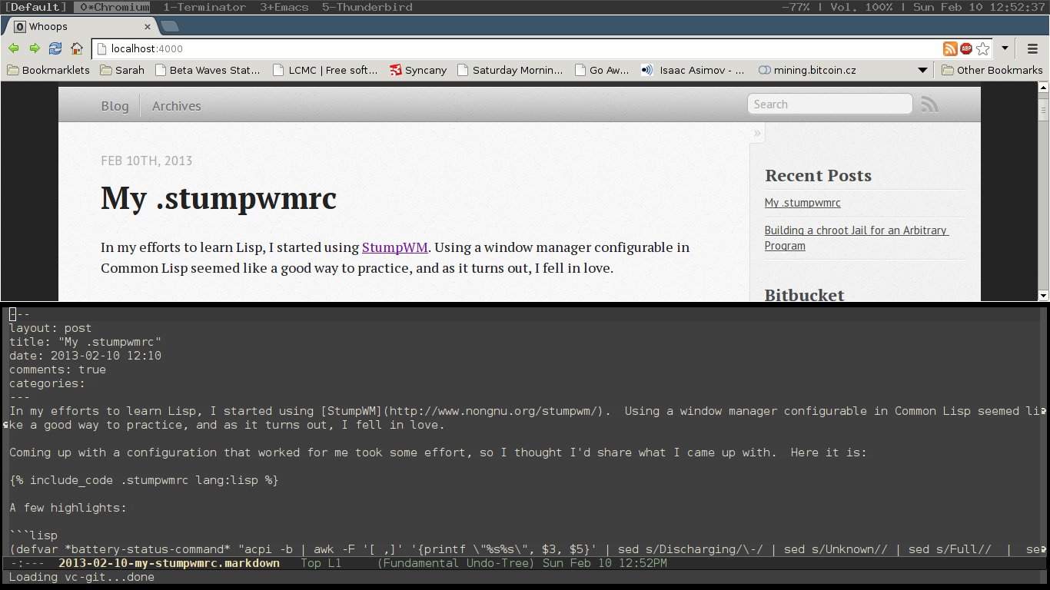Click the blog RSS subscribe icon
This screenshot has height=590, width=1050.
tap(930, 104)
